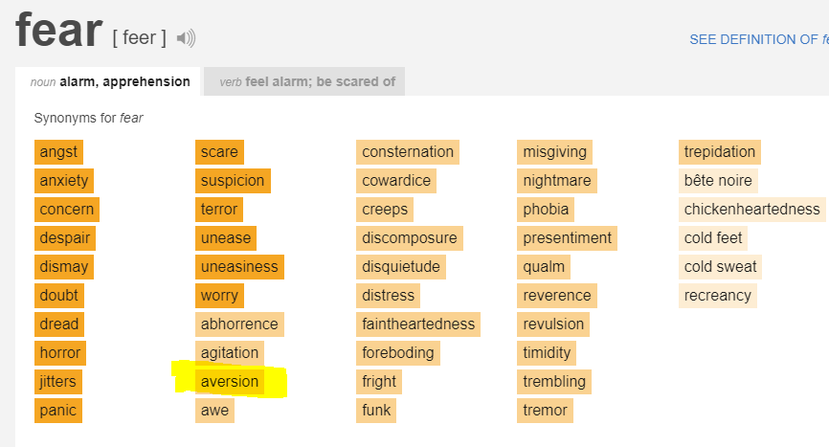
Task: Click the synonym 'terror'
Action: pyautogui.click(x=219, y=210)
